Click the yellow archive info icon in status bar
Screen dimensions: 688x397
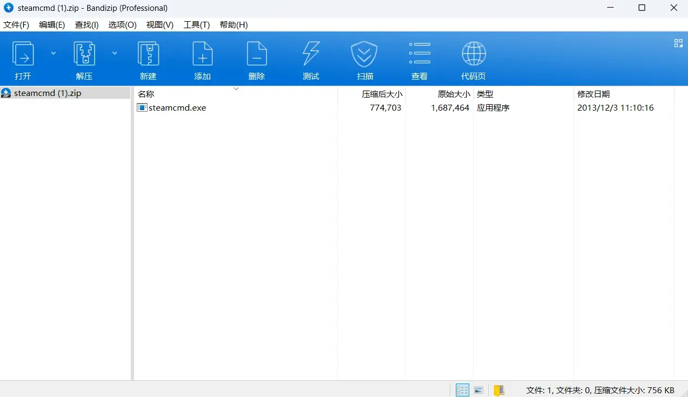pyautogui.click(x=499, y=390)
